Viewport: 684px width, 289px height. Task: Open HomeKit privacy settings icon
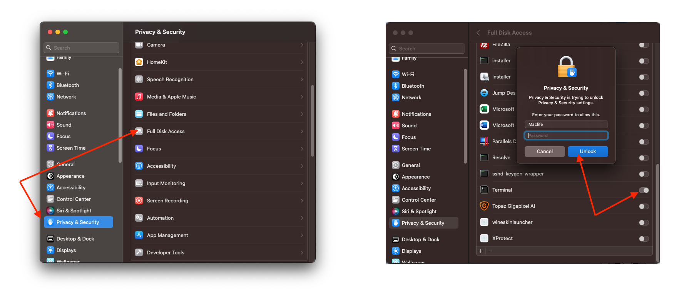pos(139,62)
